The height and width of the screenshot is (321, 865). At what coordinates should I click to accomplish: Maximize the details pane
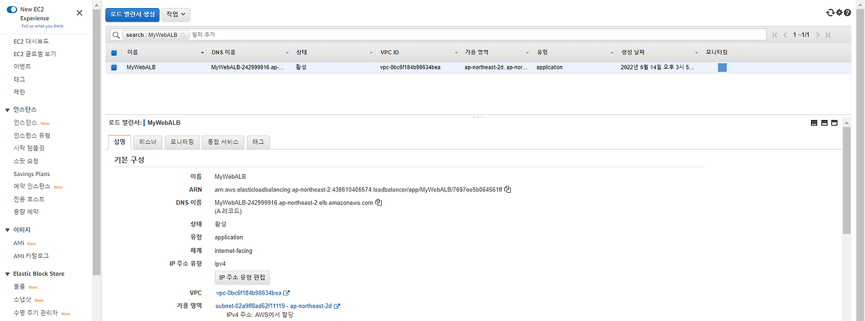click(x=835, y=123)
